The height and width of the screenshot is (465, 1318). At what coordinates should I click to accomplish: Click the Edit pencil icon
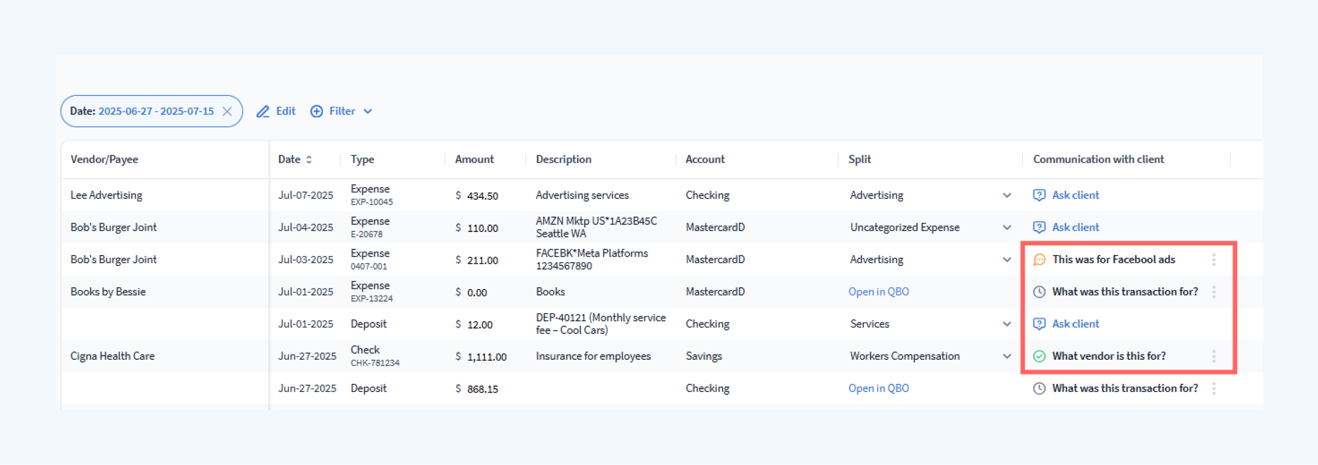click(263, 111)
